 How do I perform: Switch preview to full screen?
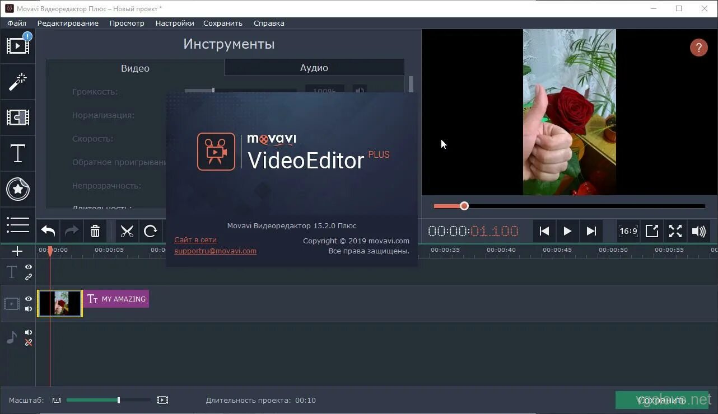(x=675, y=231)
